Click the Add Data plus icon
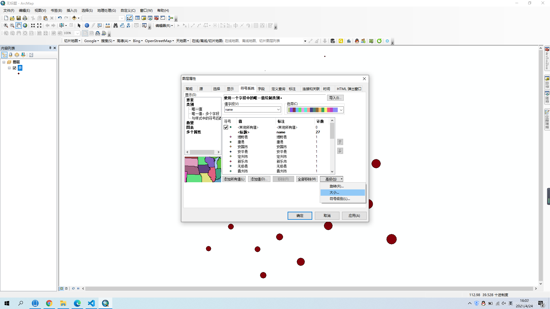 click(x=74, y=18)
